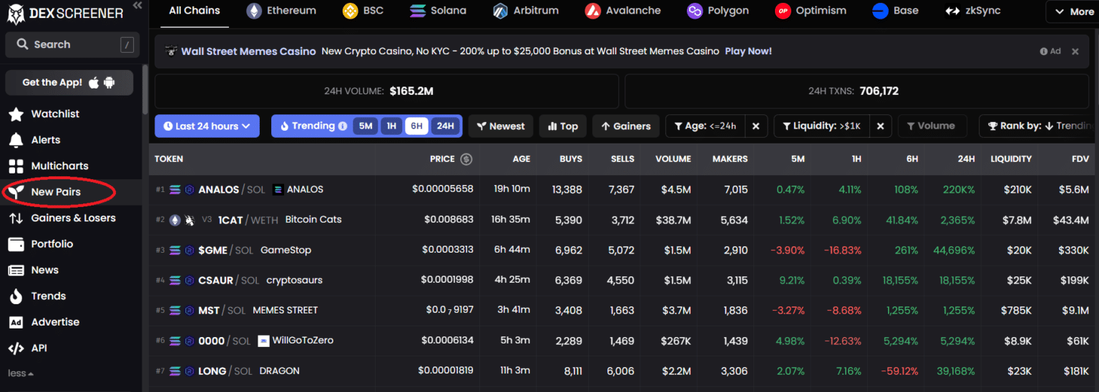
Task: Open the Liquidity >$1K filter
Action: [x=821, y=126]
